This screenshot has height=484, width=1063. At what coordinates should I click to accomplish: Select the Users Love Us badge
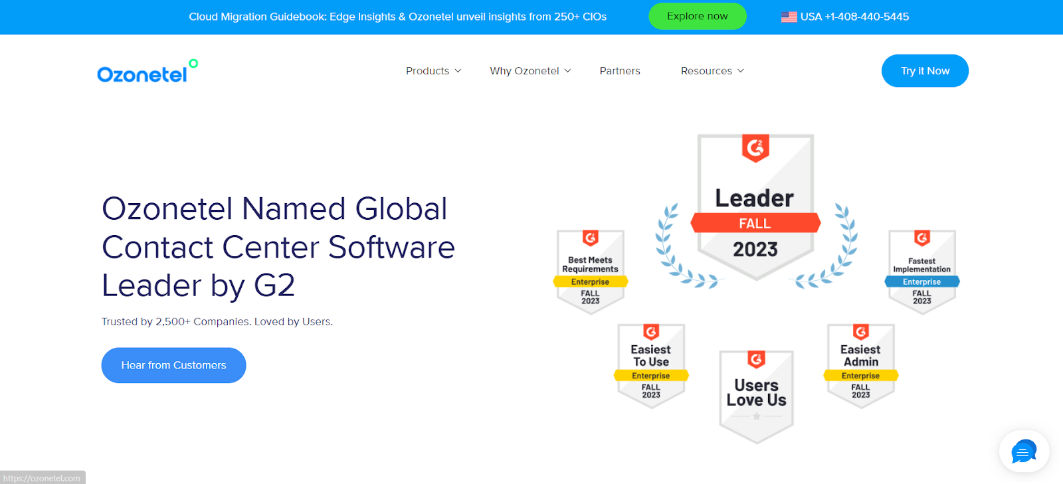[x=756, y=396]
